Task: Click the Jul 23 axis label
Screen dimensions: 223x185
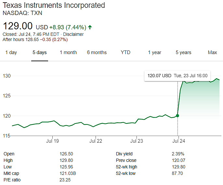Action: click(137, 141)
